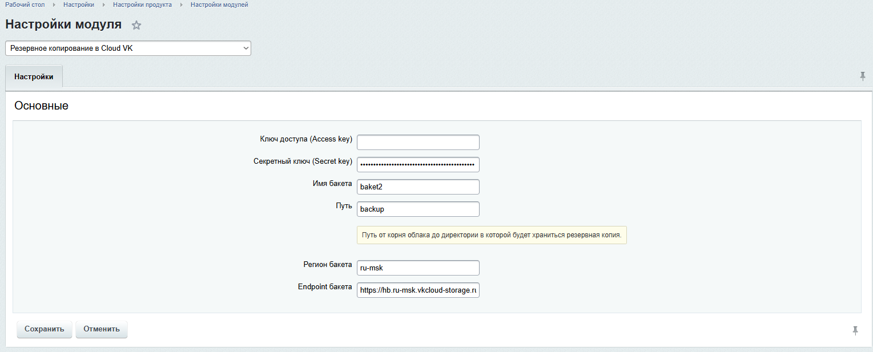Image resolution: width=873 pixels, height=352 pixels.
Task: Open the module selection dropdown
Action: click(x=128, y=48)
